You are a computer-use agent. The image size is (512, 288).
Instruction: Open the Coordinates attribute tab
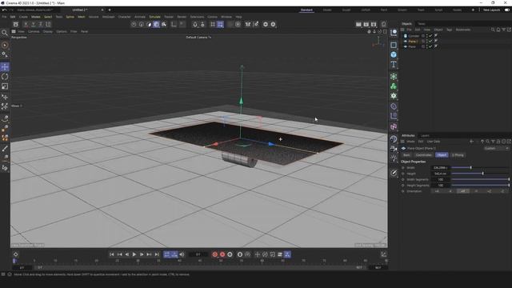(423, 155)
